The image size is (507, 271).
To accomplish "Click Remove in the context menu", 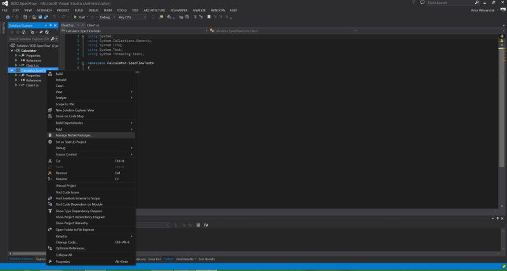I will (x=62, y=173).
